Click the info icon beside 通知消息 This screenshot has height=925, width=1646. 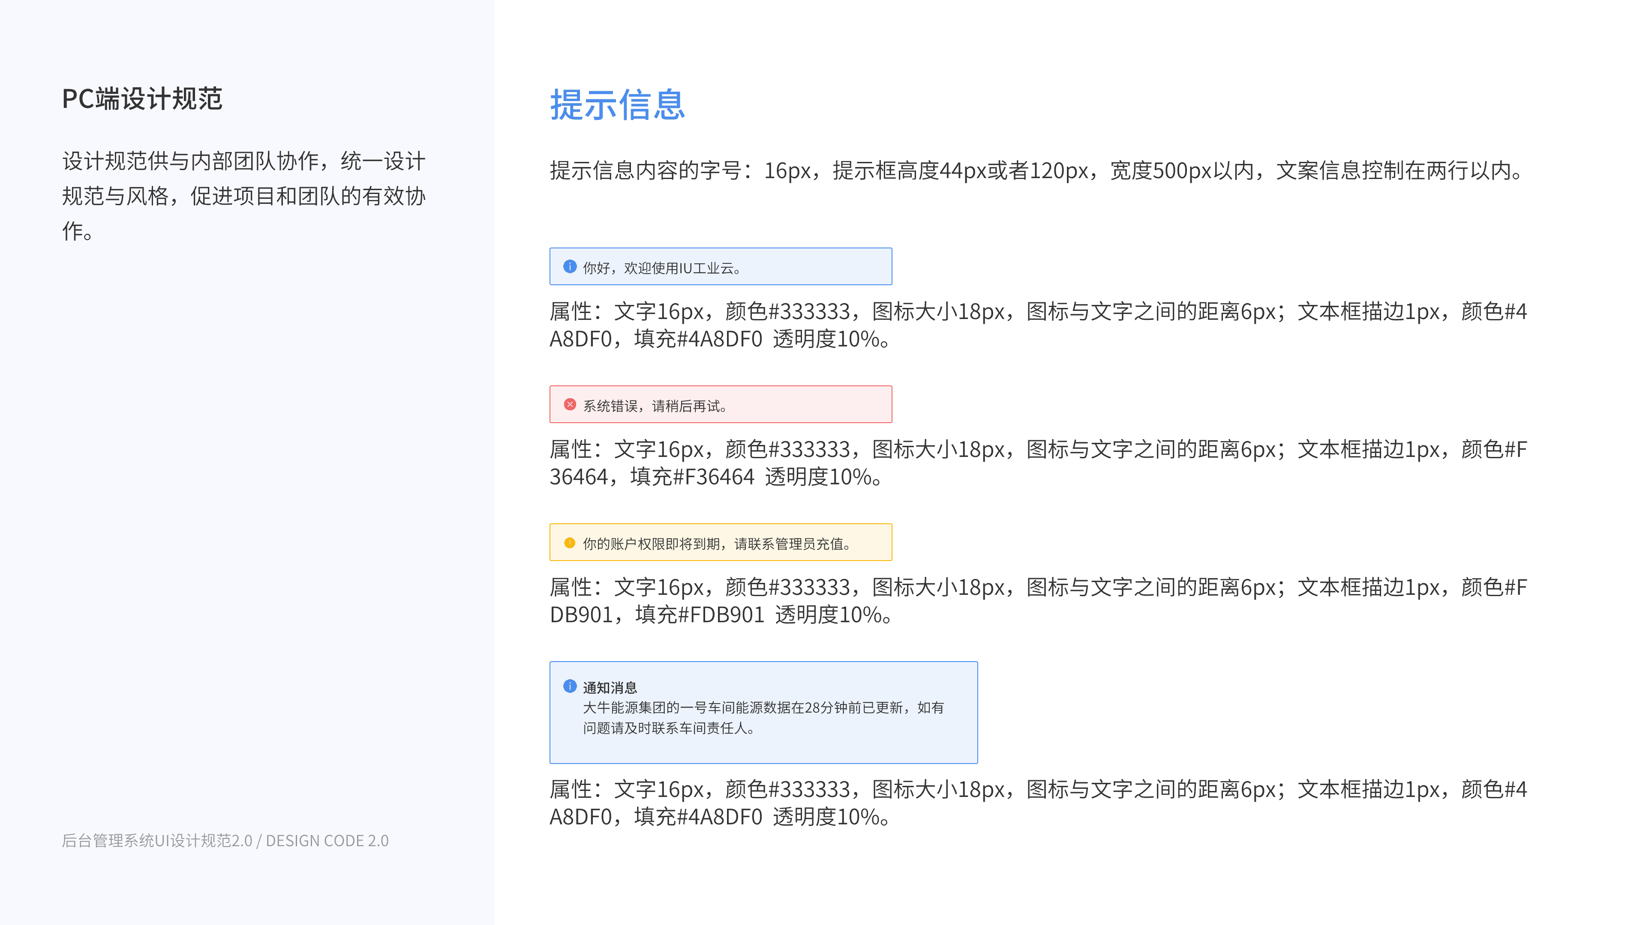(570, 686)
